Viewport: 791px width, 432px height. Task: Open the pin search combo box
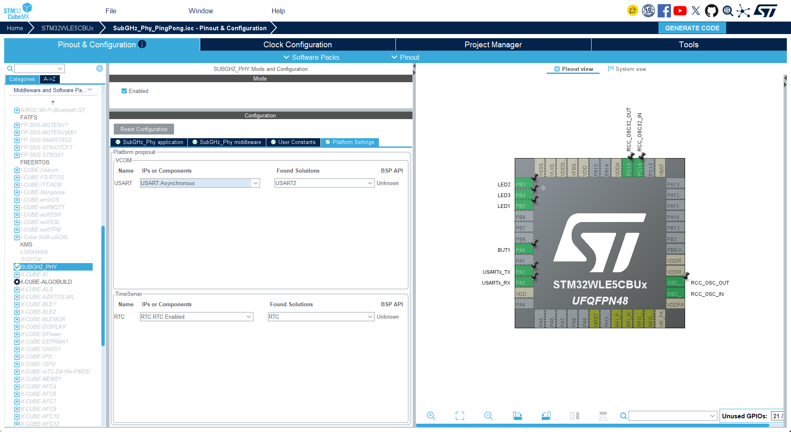point(673,416)
